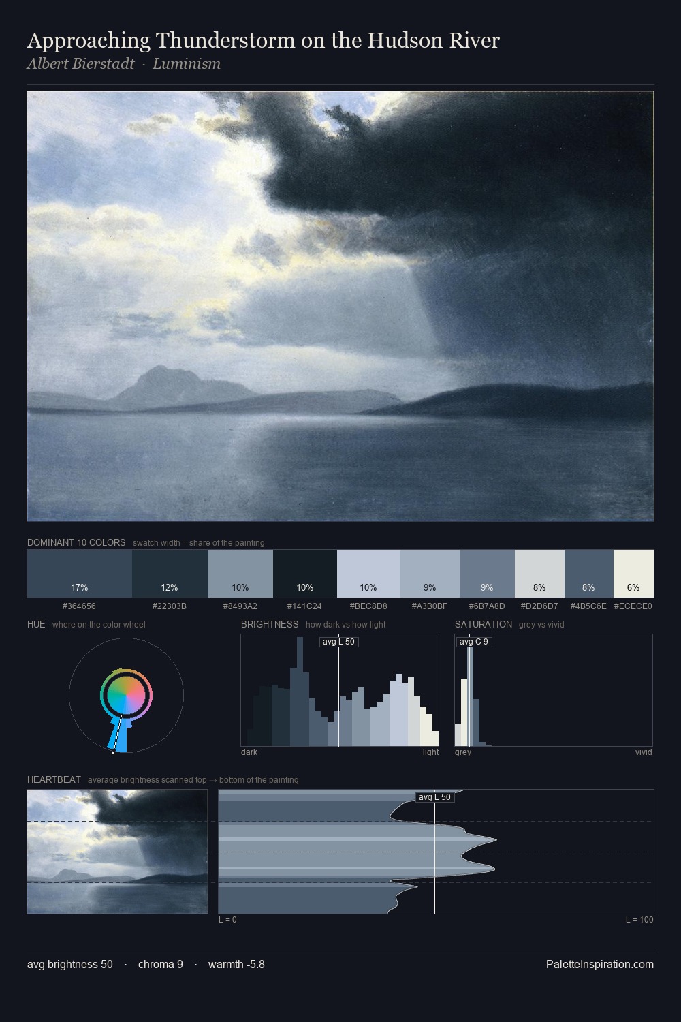
Task: Click 'avg brightness 50' footer stat
Action: click(70, 964)
